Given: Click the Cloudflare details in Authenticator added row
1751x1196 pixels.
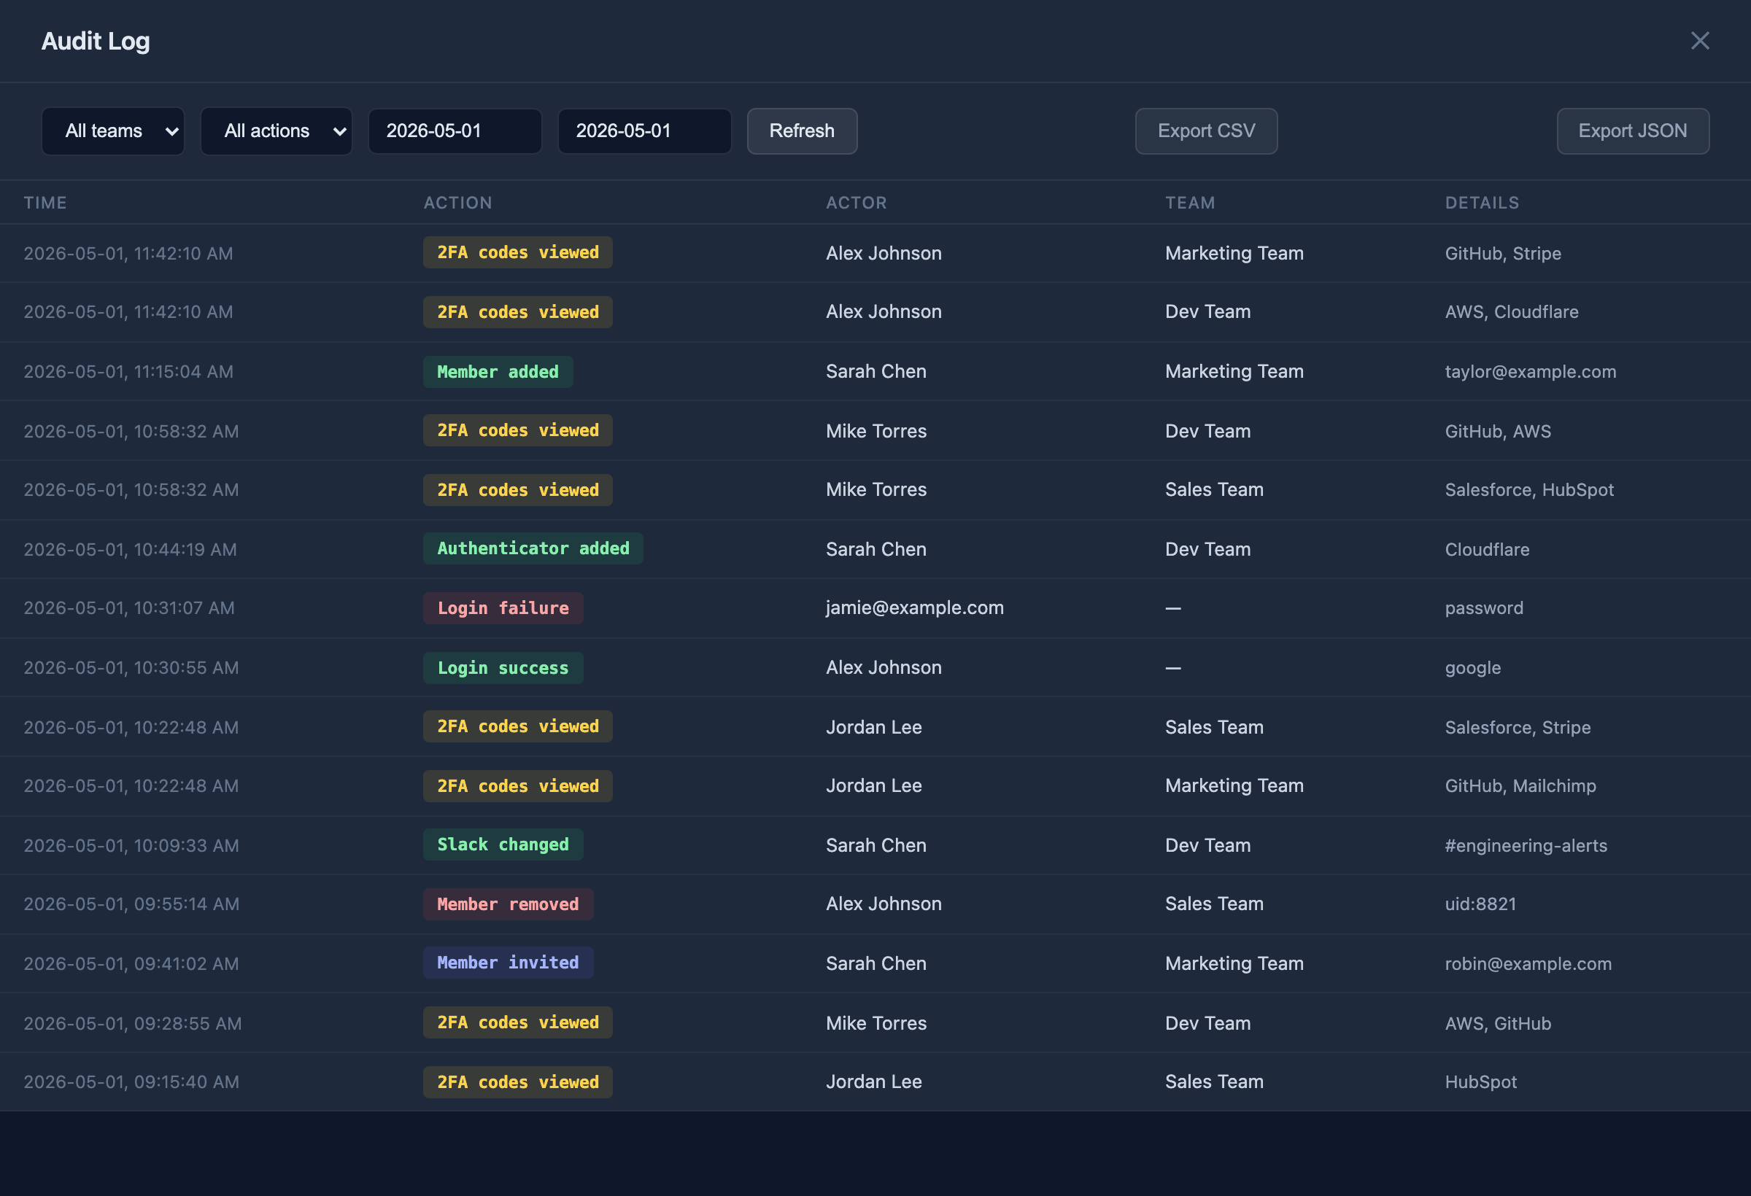Looking at the screenshot, I should click(x=1487, y=549).
